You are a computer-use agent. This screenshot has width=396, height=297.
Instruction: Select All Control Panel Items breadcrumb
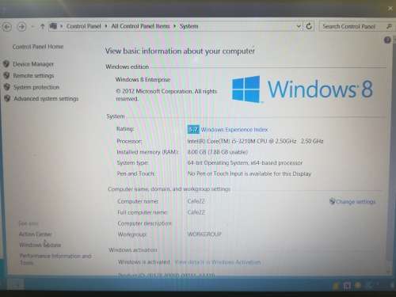pos(140,26)
